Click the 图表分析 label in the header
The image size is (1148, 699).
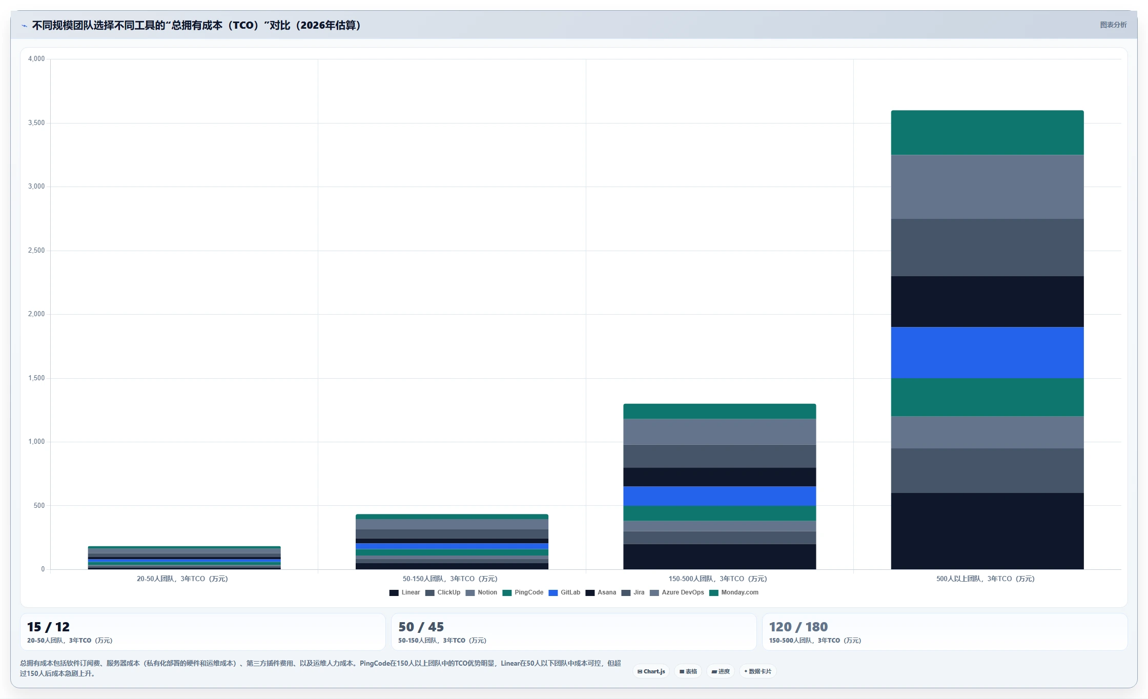(x=1113, y=25)
